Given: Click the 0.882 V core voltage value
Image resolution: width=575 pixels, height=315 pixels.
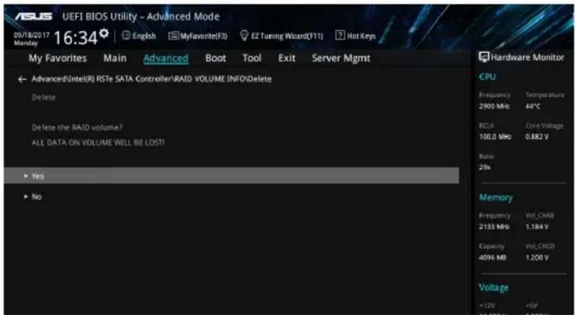Looking at the screenshot, I should [537, 137].
